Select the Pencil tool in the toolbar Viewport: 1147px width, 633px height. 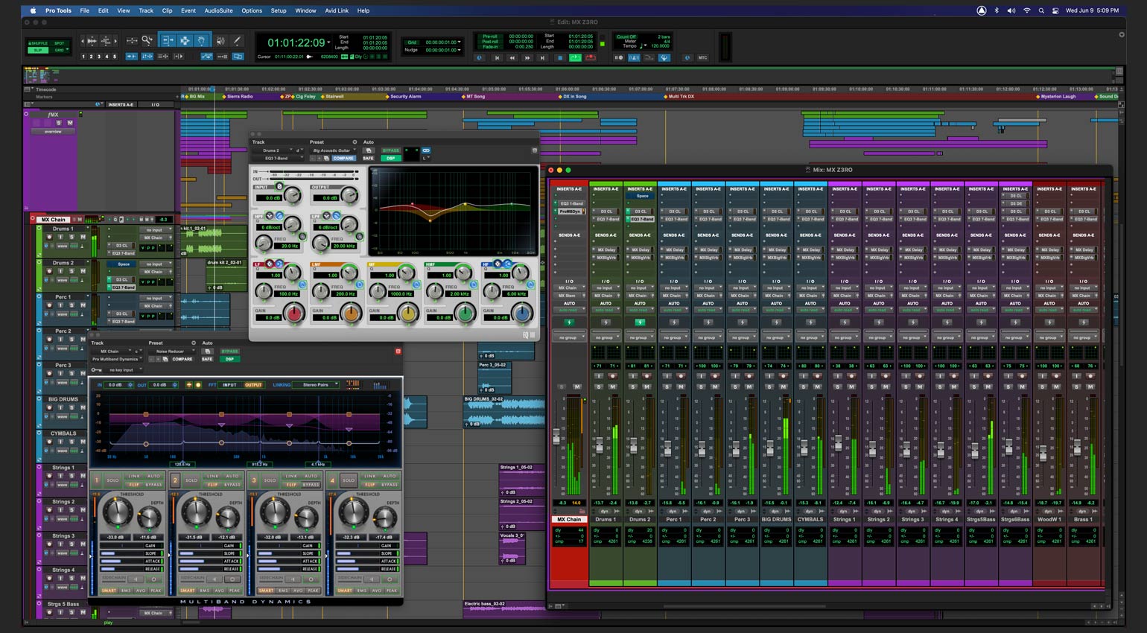click(237, 41)
